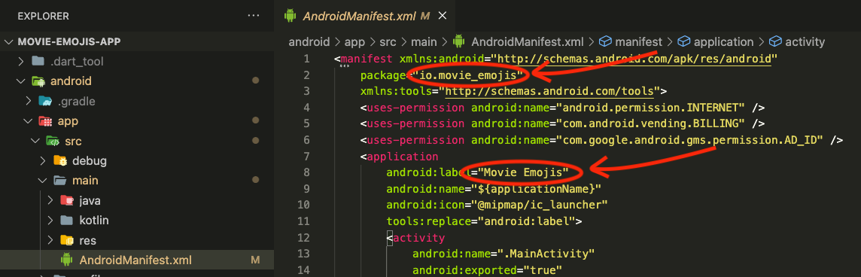Click android in the breadcrumb path
The image size is (861, 277).
pyautogui.click(x=309, y=41)
